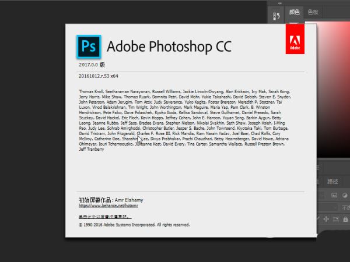Click the "Adobe Photoshop CC" title text
Viewport: 350px width, 262px height.
point(169,47)
